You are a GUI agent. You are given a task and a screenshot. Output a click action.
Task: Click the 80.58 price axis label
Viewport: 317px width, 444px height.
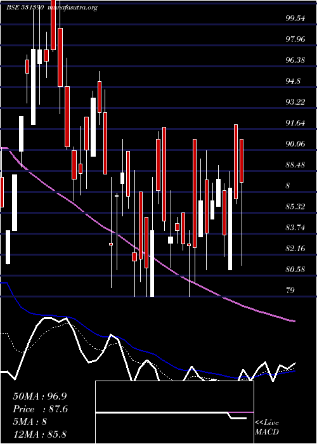point(295,270)
